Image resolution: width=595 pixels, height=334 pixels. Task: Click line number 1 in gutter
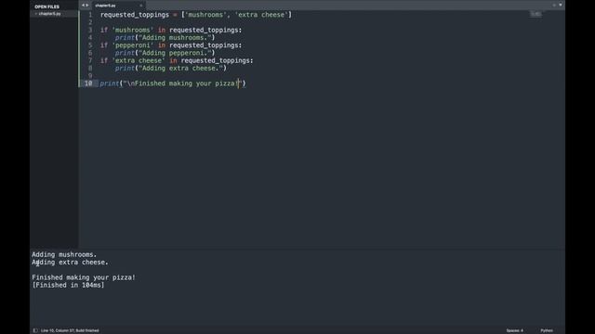(x=90, y=15)
